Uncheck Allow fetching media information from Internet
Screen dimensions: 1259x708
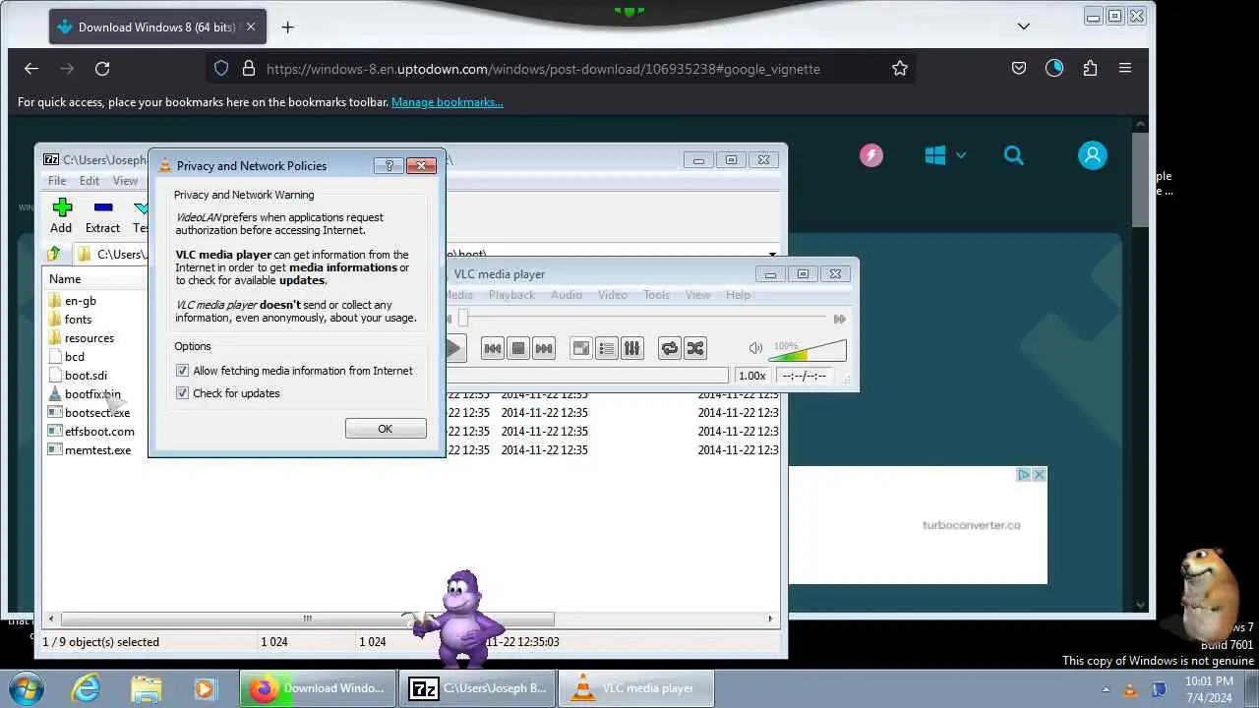click(x=182, y=371)
